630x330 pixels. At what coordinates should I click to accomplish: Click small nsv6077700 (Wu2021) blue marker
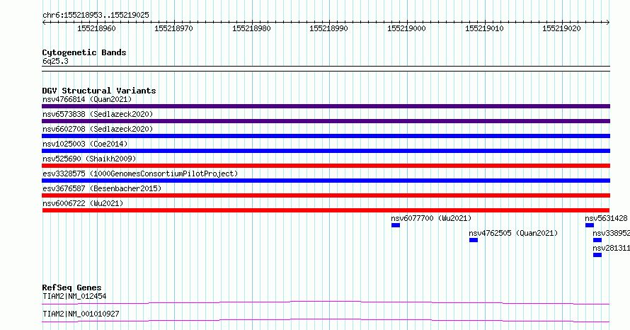tap(396, 225)
